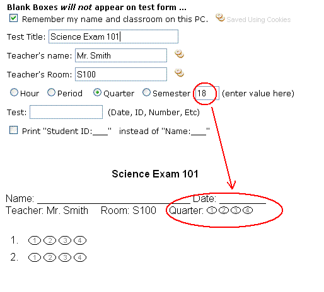Click the Science Exam 101 preview heading
The width and height of the screenshot is (324, 292).
(x=155, y=174)
